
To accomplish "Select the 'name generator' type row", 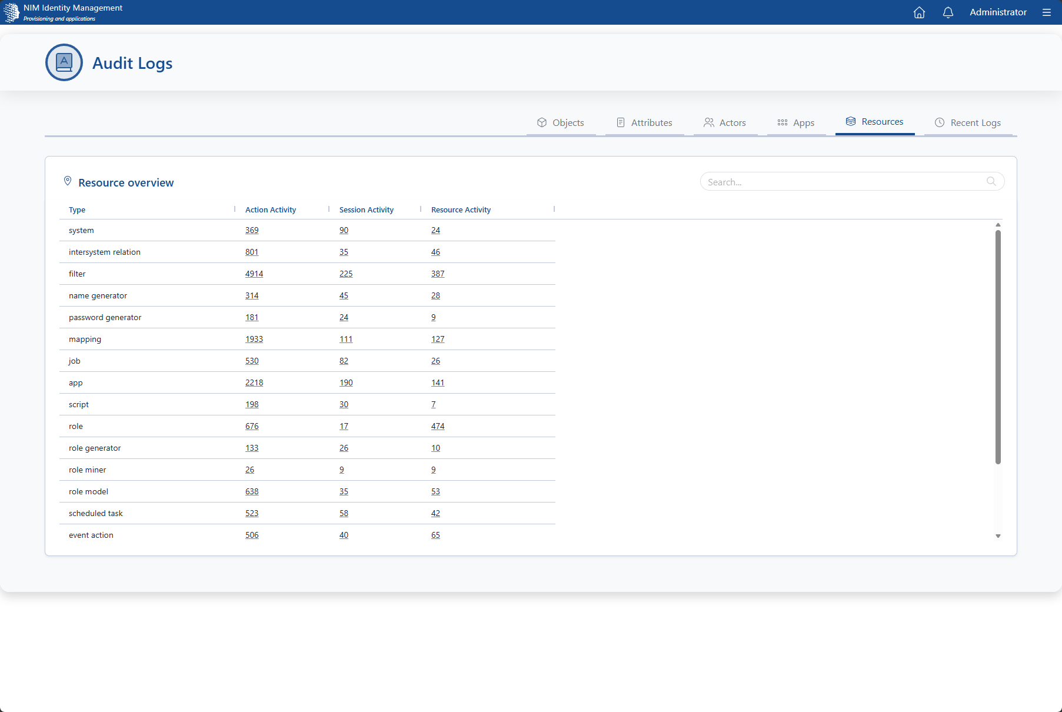I will tap(307, 295).
